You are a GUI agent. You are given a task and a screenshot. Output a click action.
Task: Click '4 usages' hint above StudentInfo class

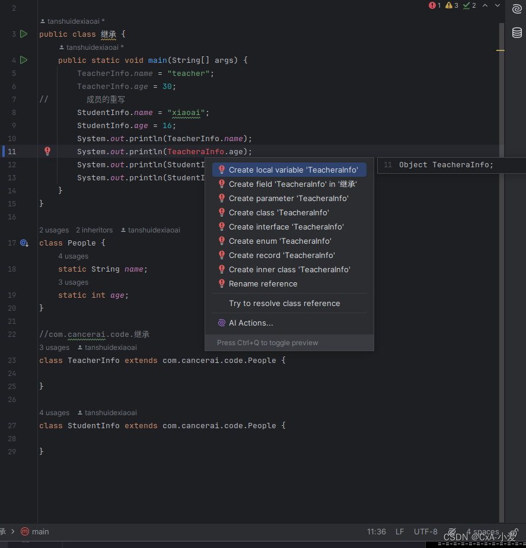[x=54, y=413]
